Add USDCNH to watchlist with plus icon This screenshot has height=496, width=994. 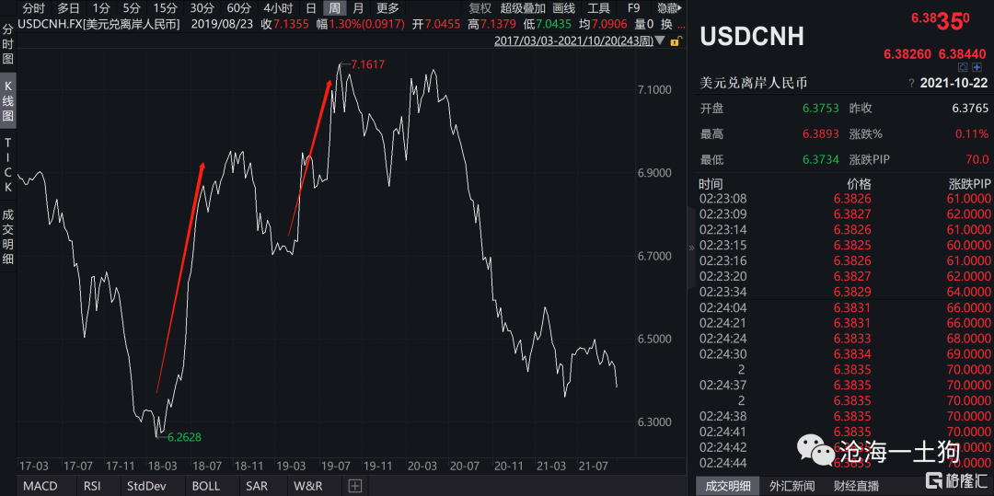coord(977,67)
